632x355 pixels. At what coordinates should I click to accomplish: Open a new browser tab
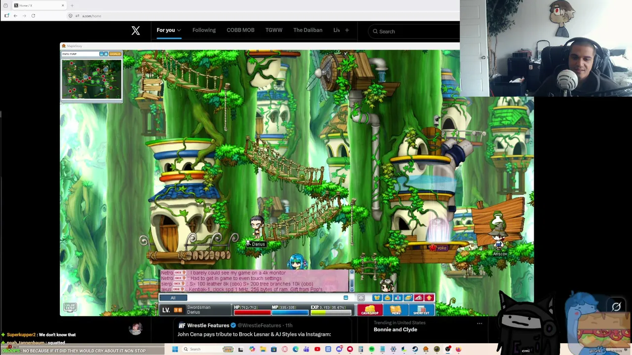[x=72, y=5]
